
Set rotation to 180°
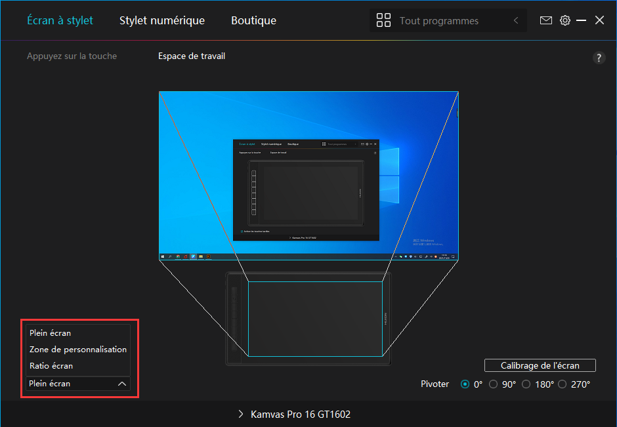526,384
